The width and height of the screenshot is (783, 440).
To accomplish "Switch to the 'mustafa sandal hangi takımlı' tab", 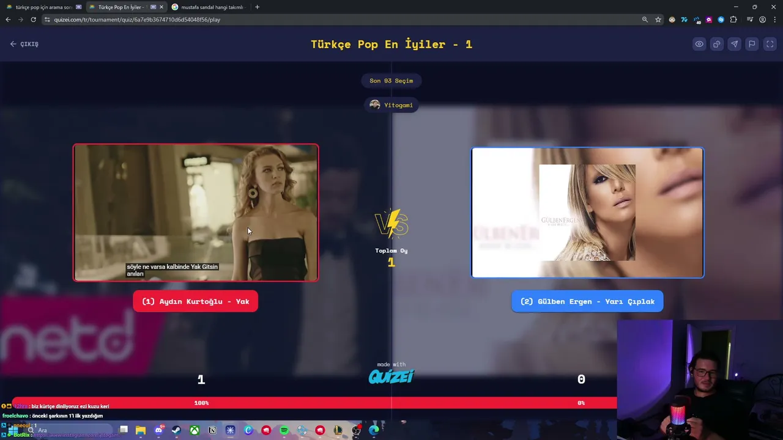I will (x=208, y=7).
